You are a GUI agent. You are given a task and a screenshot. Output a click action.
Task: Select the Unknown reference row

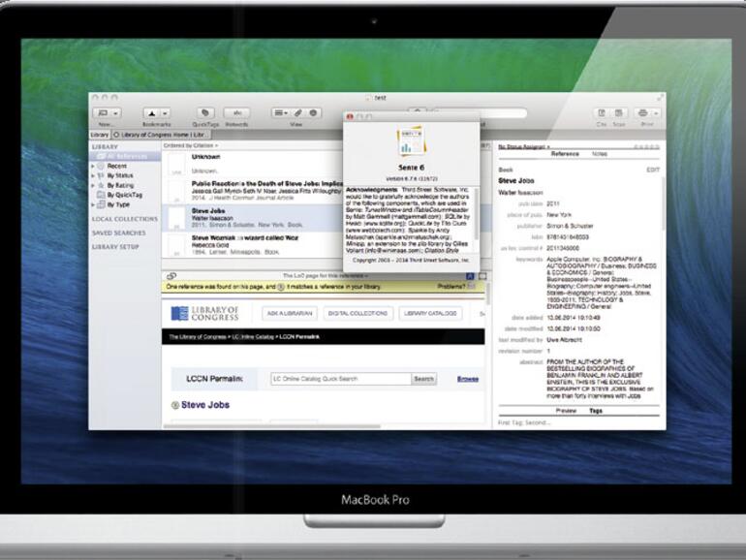(x=252, y=164)
